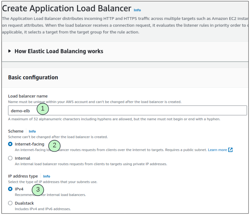Click the Scheme section label

[16, 131]
